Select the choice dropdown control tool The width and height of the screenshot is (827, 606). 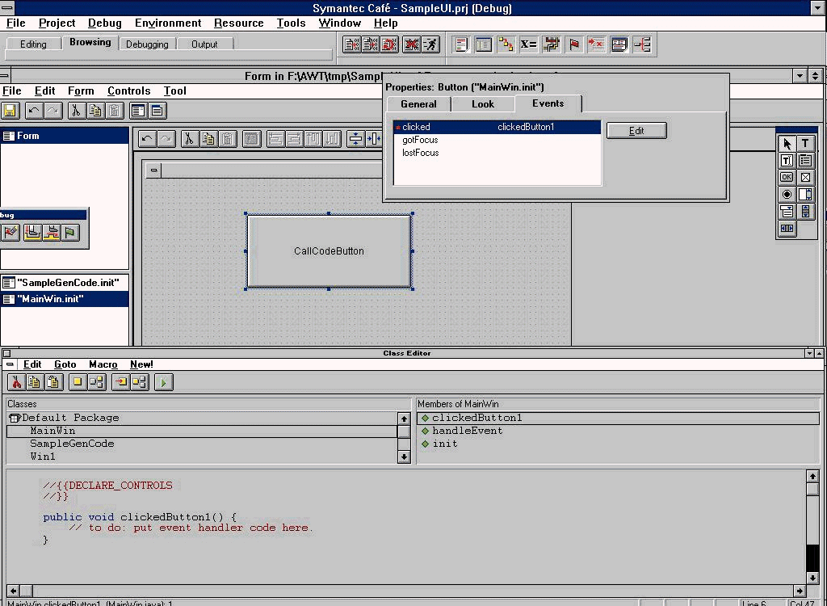pyautogui.click(x=787, y=212)
